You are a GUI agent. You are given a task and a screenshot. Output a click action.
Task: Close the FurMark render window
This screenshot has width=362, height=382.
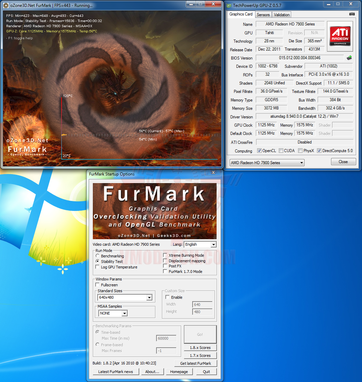click(213, 4)
